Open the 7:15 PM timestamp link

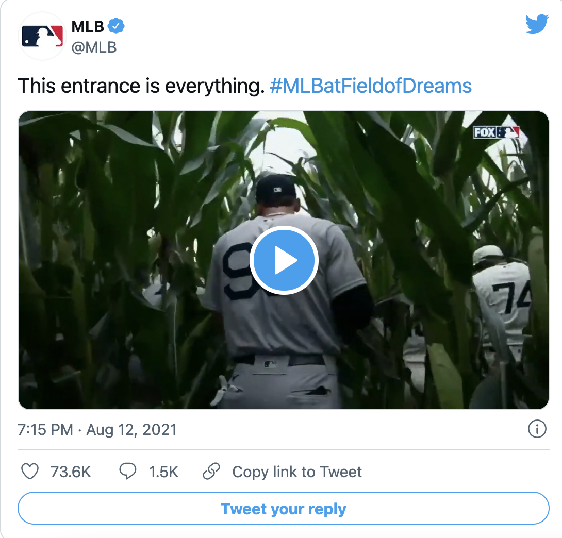coord(45,429)
